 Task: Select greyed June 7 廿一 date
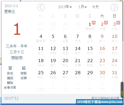(114, 87)
